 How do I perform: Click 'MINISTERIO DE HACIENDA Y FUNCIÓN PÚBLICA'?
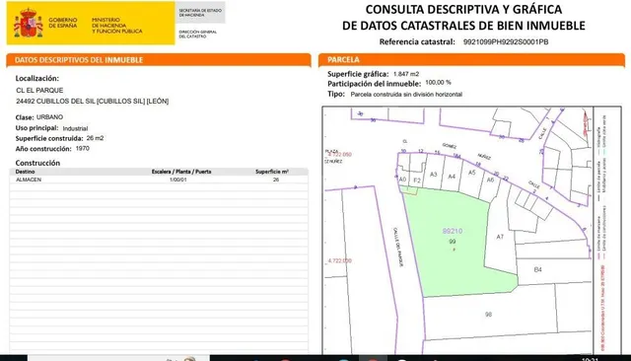[116, 26]
